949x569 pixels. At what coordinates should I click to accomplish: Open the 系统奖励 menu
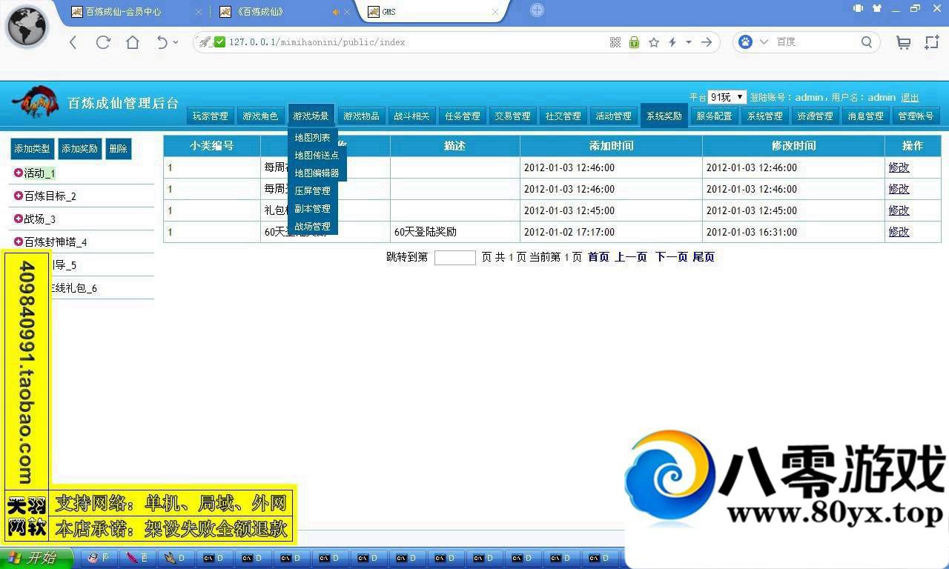[x=664, y=116]
